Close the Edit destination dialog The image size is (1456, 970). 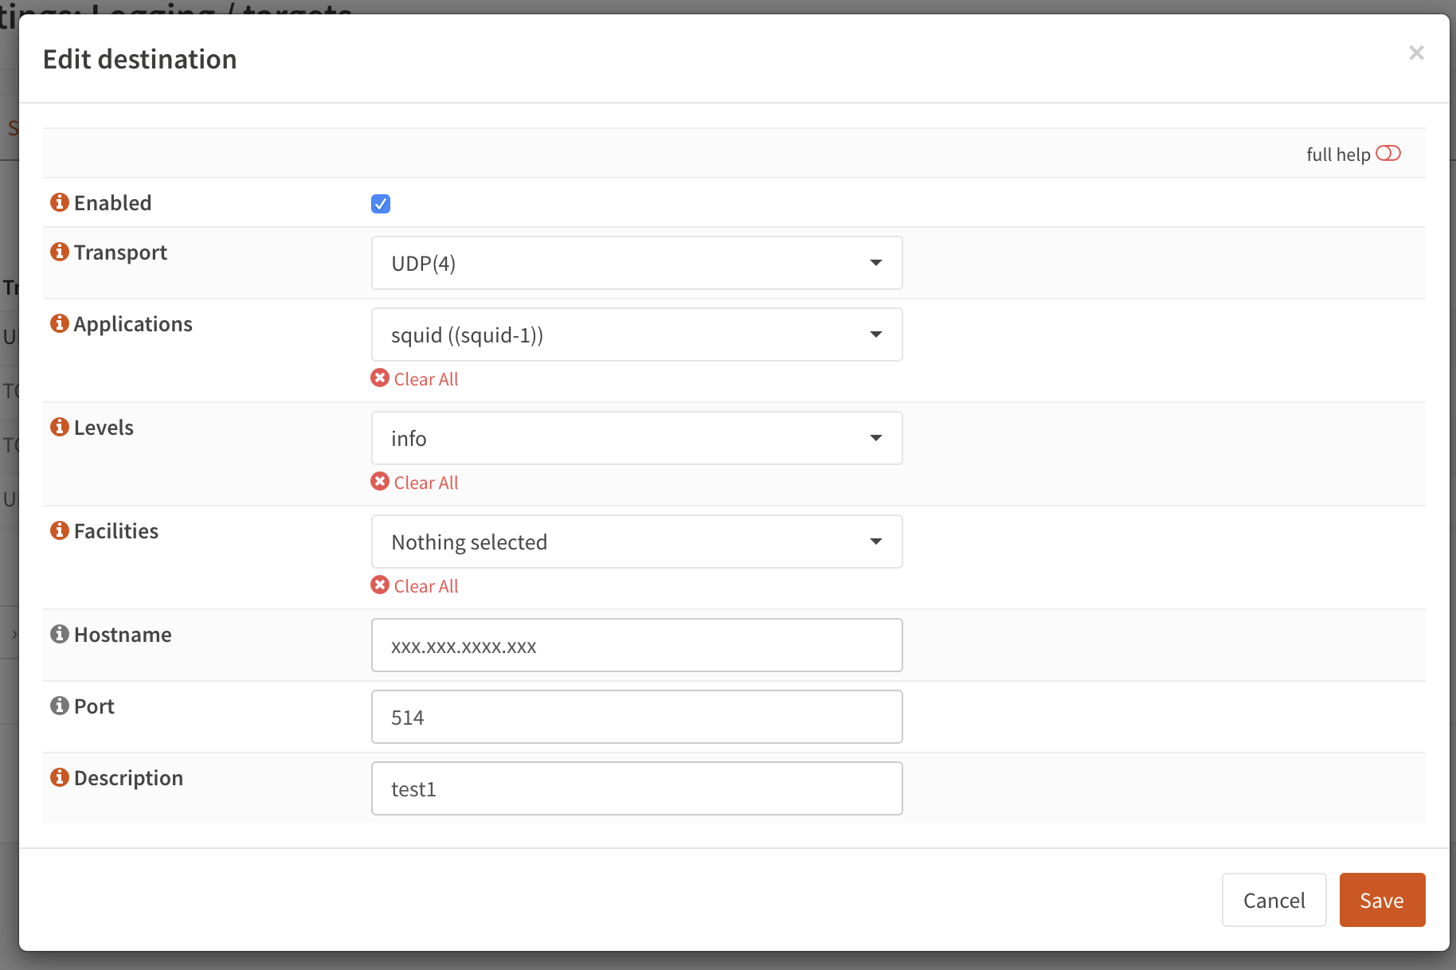pyautogui.click(x=1416, y=53)
